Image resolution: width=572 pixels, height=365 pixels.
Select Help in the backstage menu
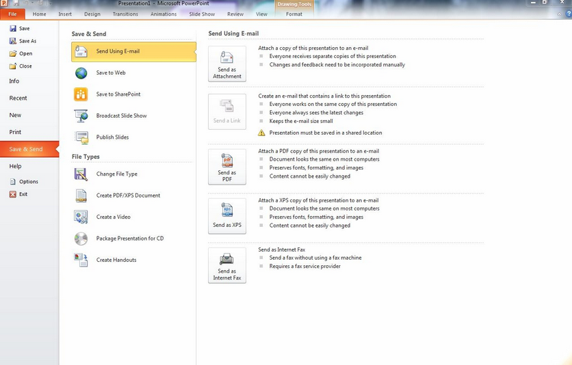coord(15,166)
